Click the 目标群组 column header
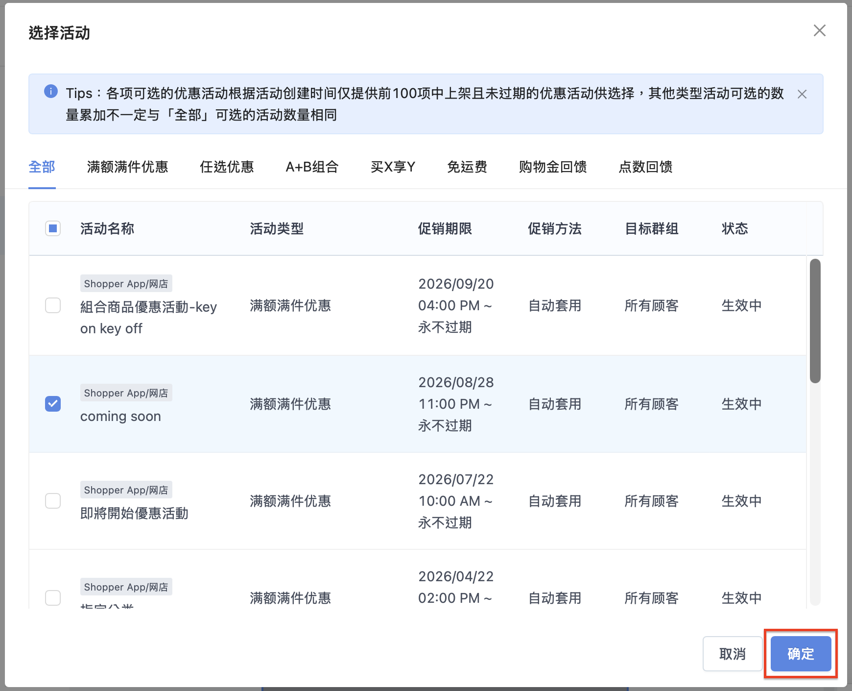Viewport: 852px width, 691px height. pos(652,229)
